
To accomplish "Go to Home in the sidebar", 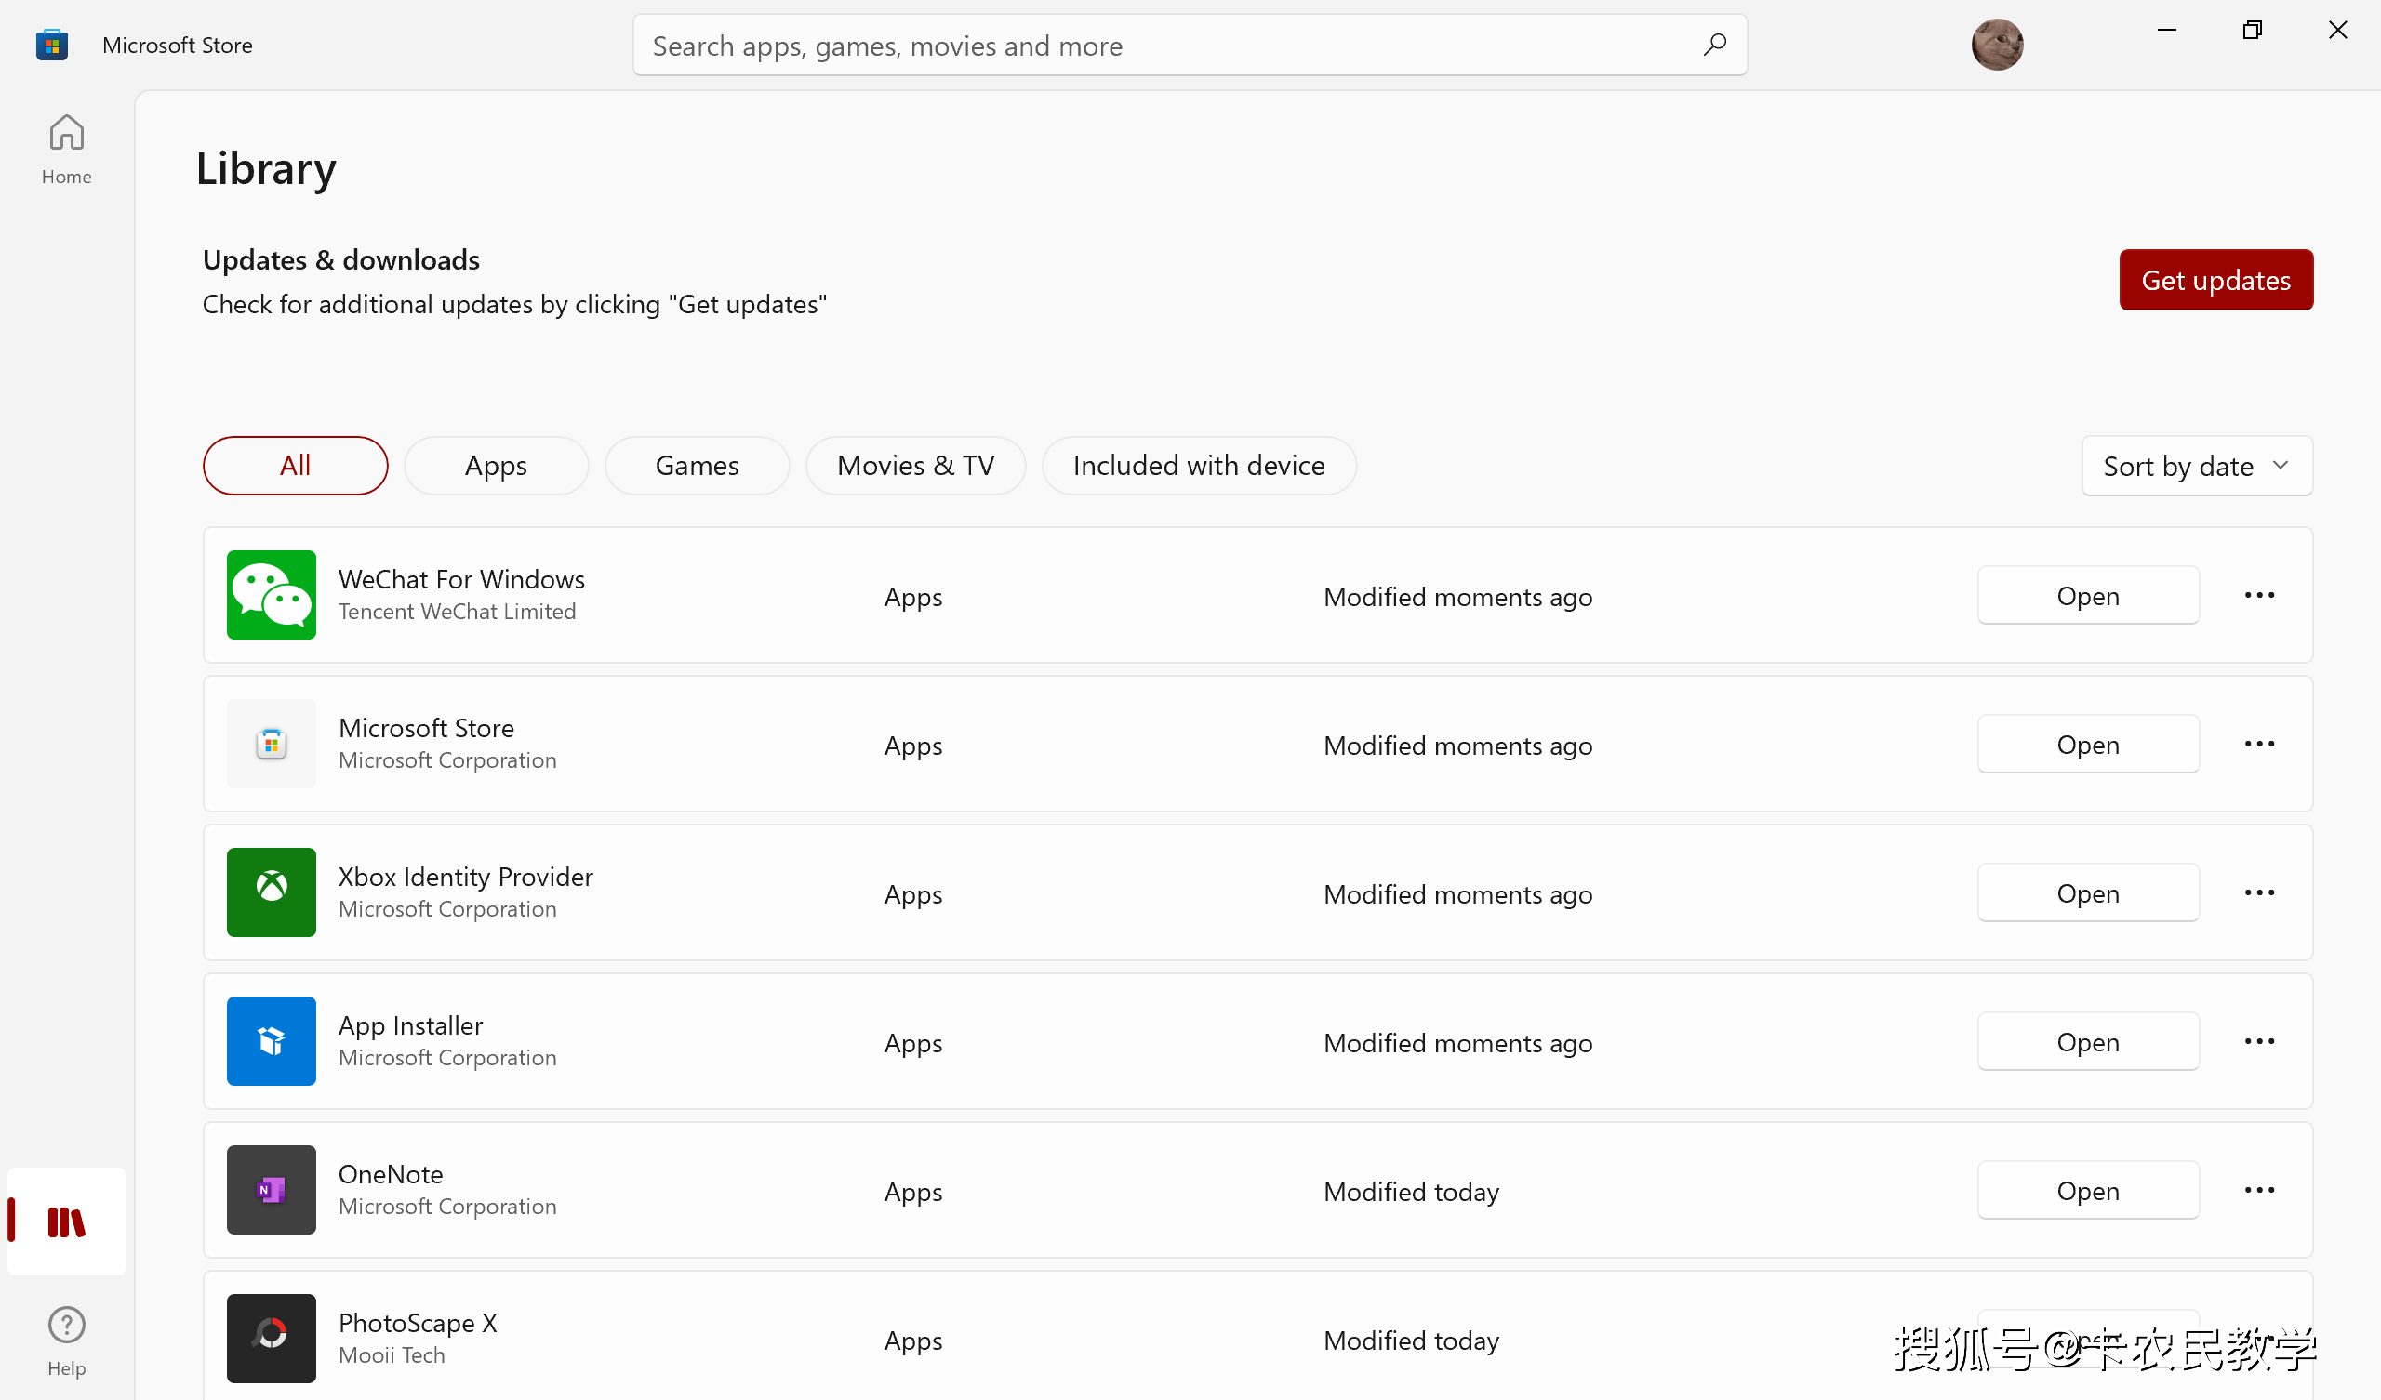I will (66, 150).
